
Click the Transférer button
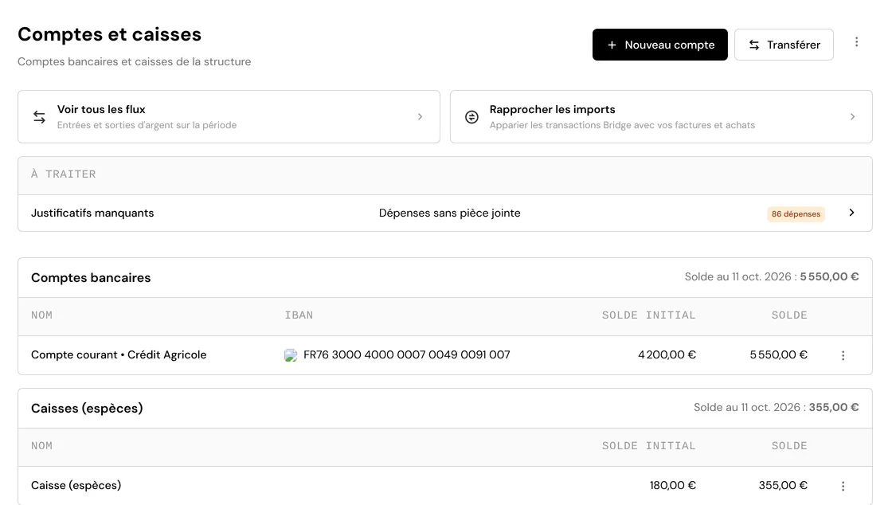(784, 45)
